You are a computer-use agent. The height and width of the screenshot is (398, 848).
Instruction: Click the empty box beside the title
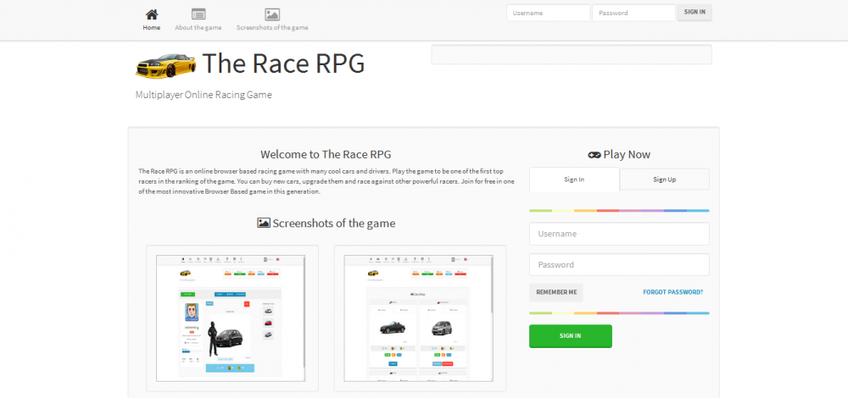[571, 55]
